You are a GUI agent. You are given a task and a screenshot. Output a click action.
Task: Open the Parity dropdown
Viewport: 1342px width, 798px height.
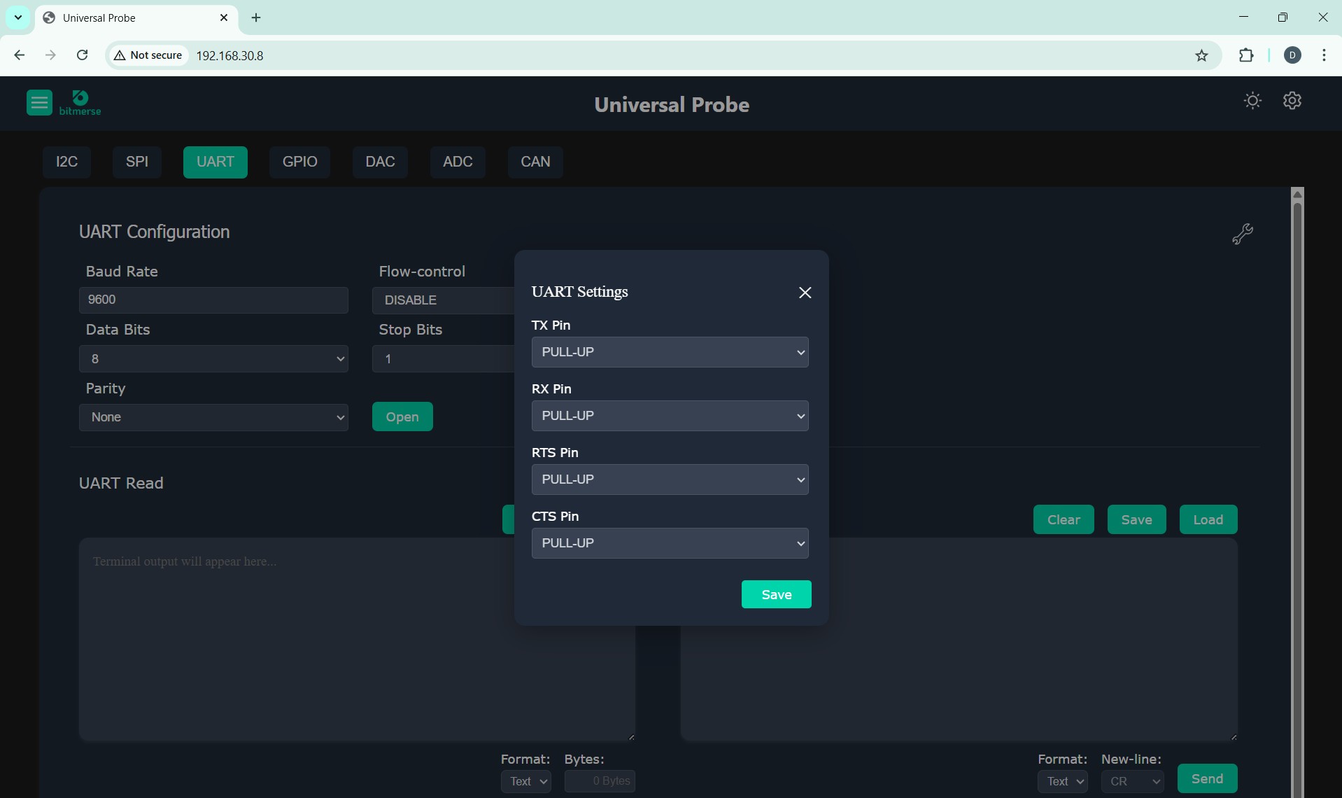(x=213, y=417)
